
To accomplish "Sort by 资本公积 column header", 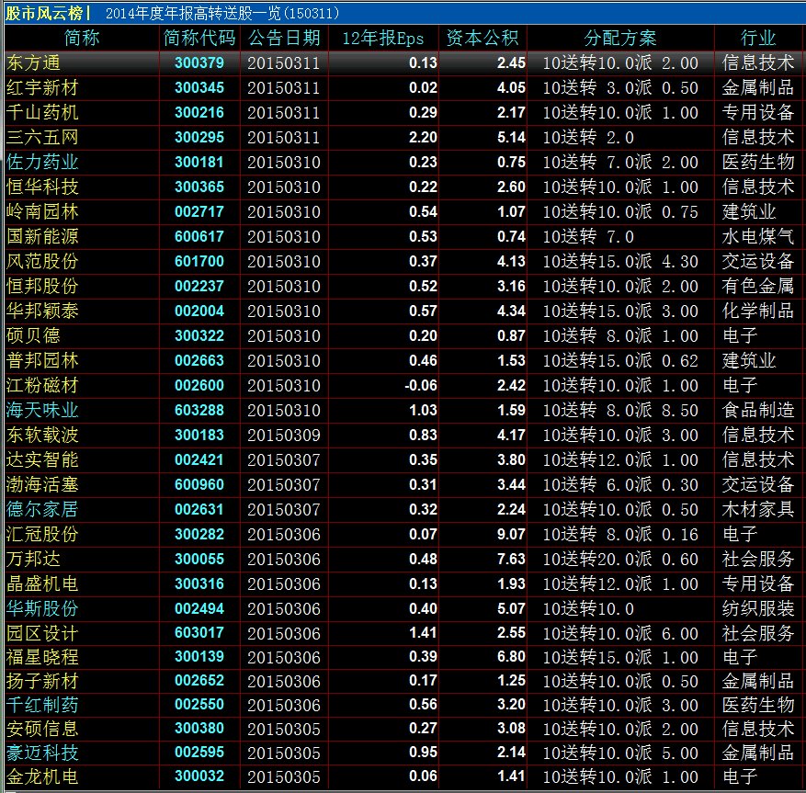I will click(x=482, y=39).
